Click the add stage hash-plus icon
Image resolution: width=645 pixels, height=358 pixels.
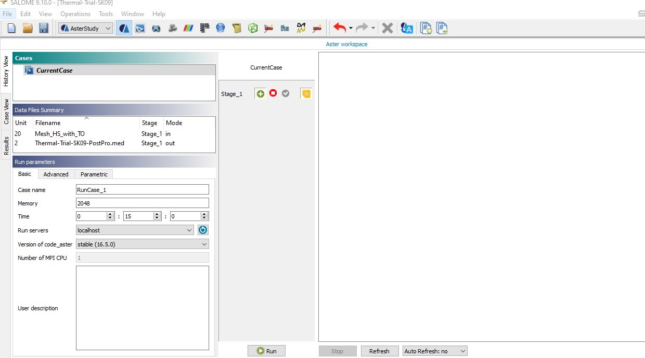[426, 29]
